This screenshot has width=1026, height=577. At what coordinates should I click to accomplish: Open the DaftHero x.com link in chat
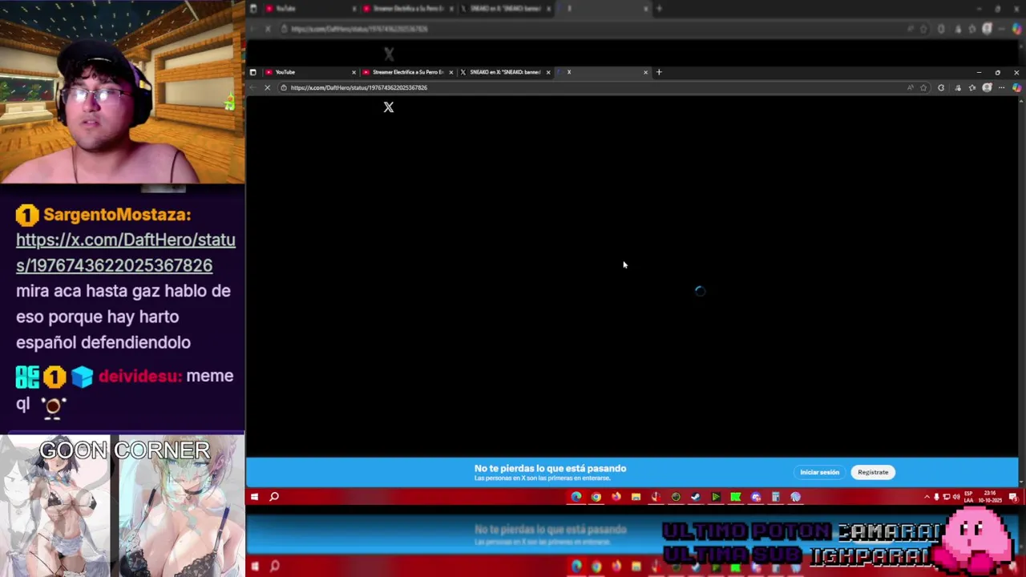[x=126, y=252]
